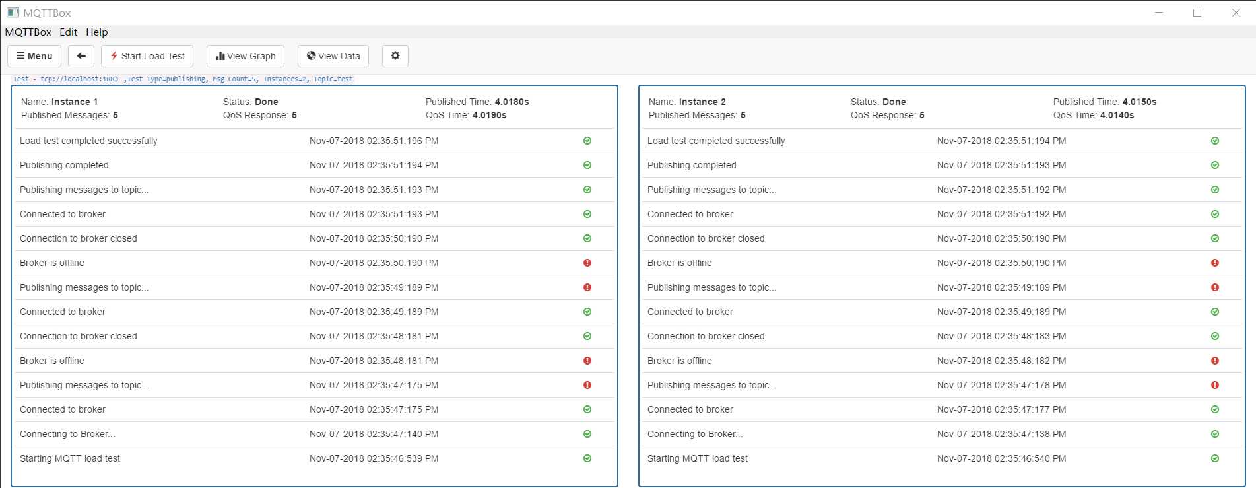Select Instance 2 'Starting MQTT load test' row text
The width and height of the screenshot is (1256, 488).
tap(698, 458)
